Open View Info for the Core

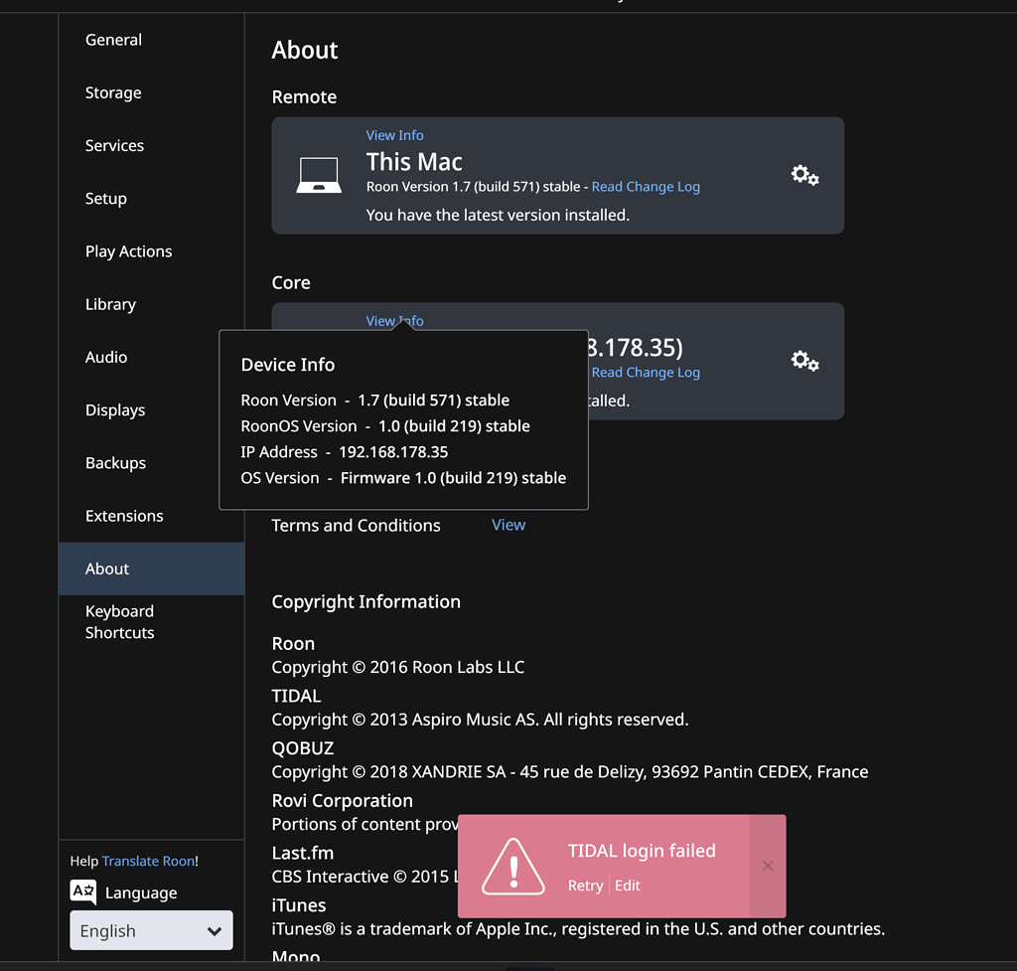[x=394, y=320]
